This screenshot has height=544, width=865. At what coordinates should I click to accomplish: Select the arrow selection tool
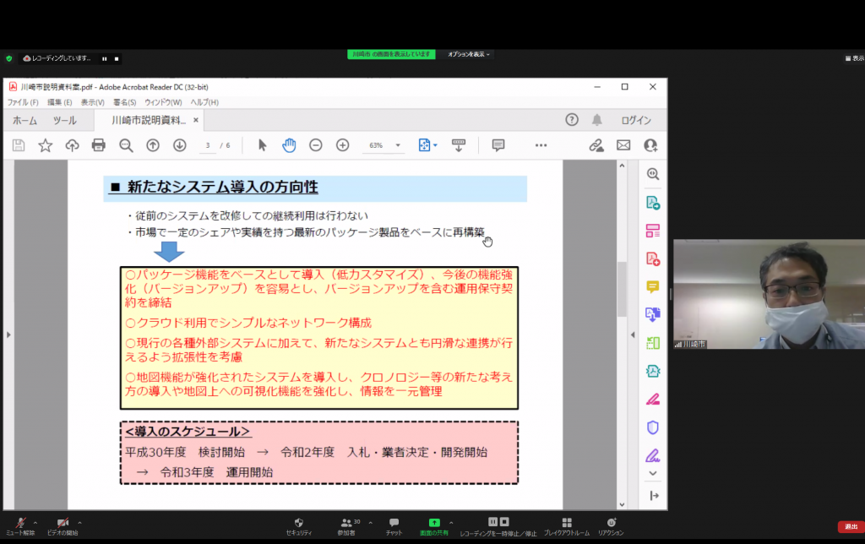(x=262, y=145)
